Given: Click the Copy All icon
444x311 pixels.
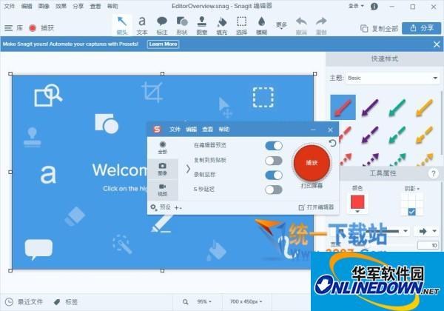Looking at the screenshot, I should [x=364, y=28].
